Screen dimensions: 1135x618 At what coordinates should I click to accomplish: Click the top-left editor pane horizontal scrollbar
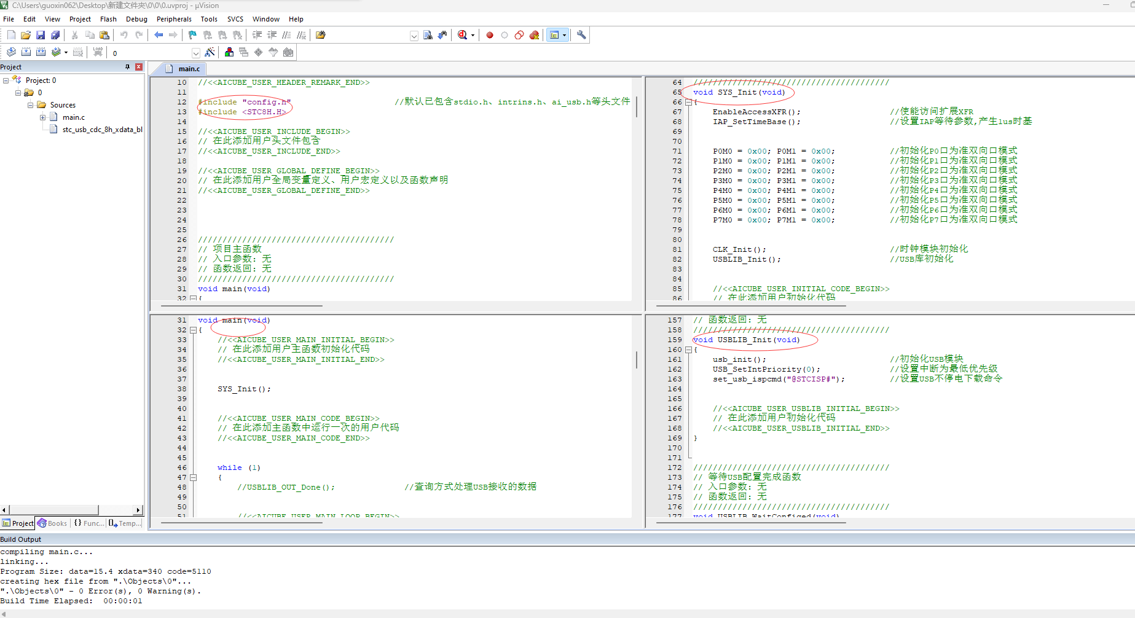[x=242, y=305]
